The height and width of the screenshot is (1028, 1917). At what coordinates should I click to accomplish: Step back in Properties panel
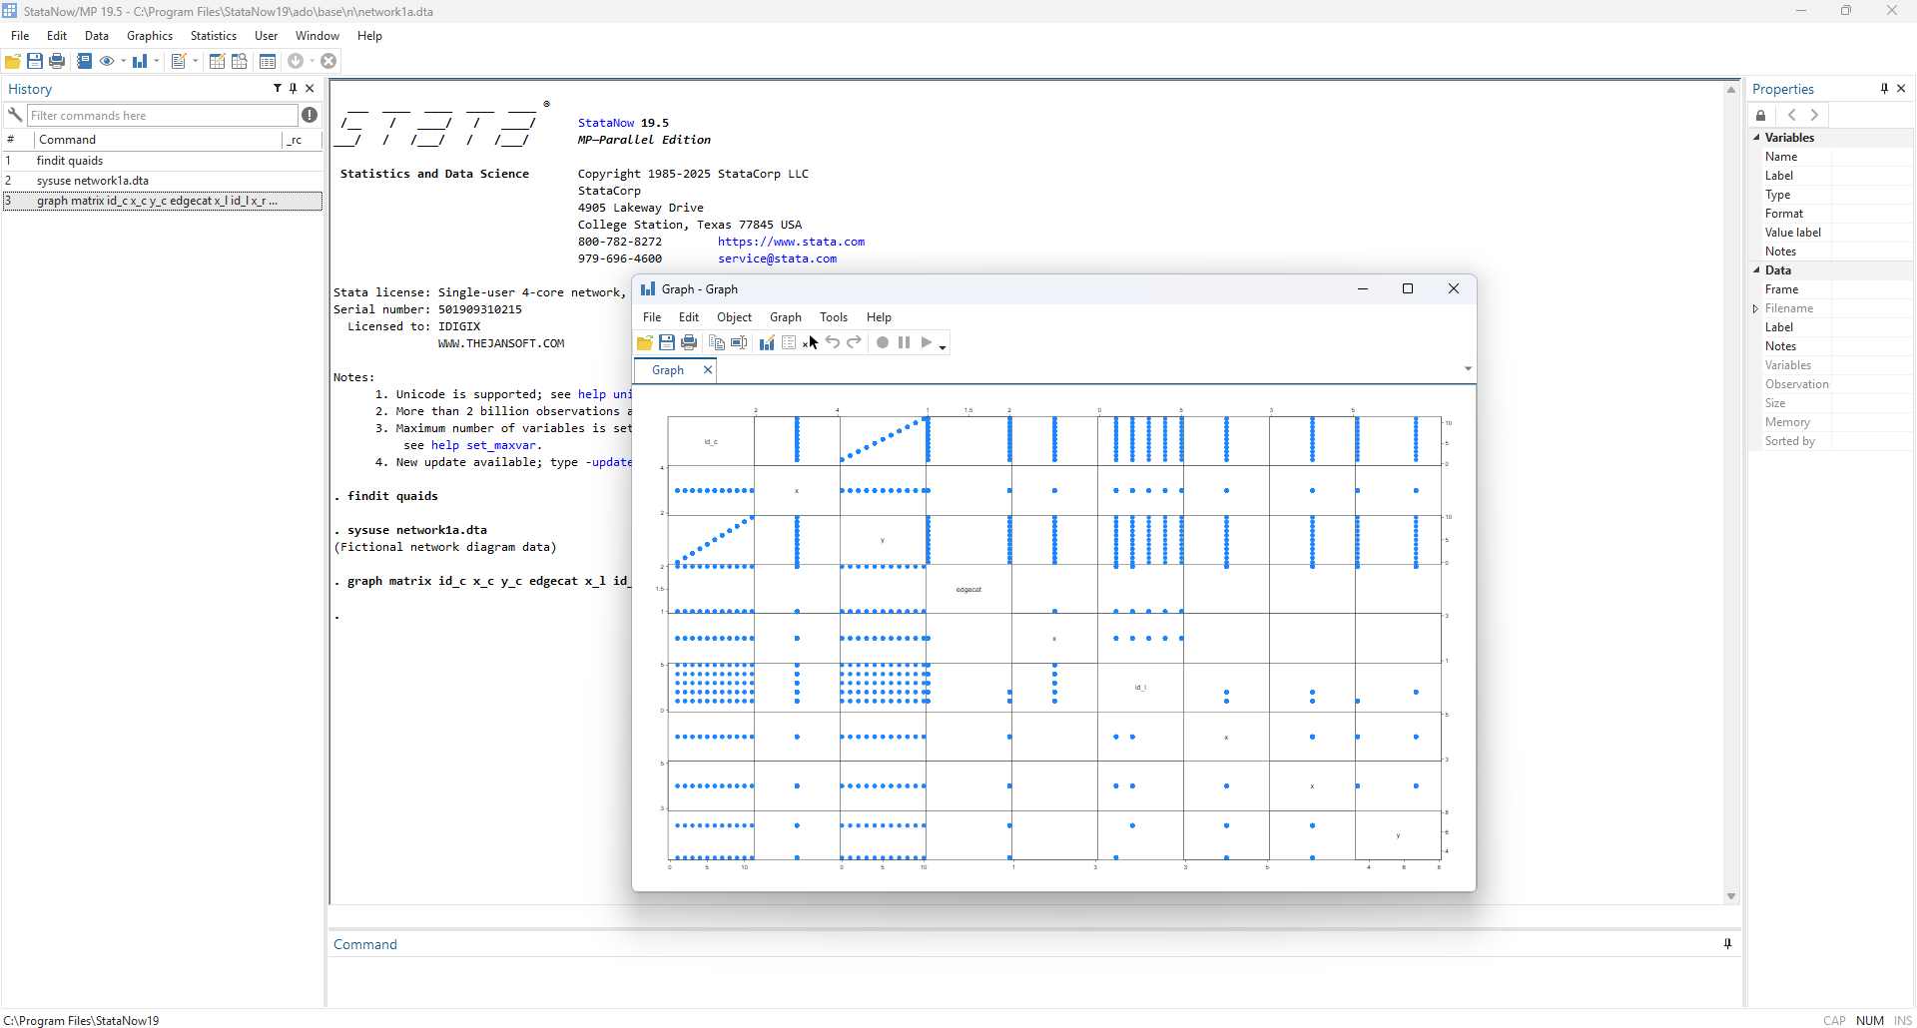[1792, 116]
